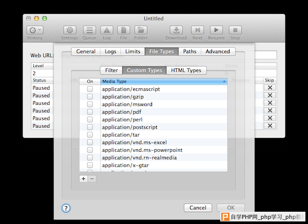Tick the application/vnd.rn-realmedia checkbox
308x224 pixels.
click(90, 158)
